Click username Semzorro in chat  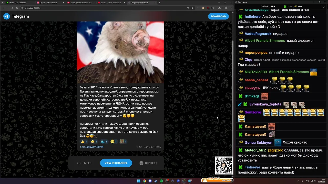click(253, 112)
